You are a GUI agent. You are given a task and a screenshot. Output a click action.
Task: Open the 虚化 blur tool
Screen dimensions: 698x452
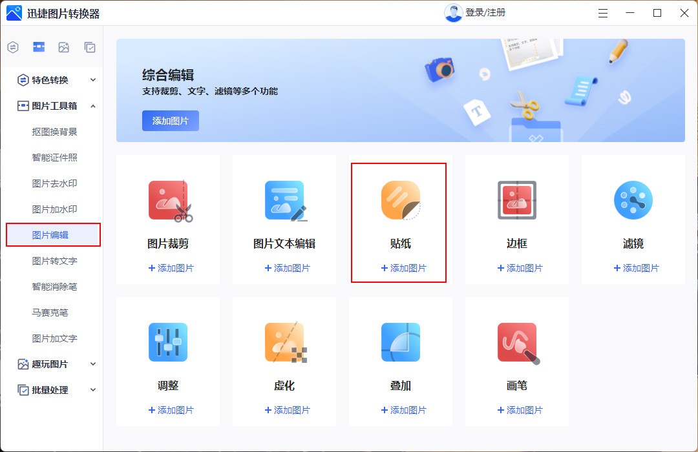click(283, 362)
